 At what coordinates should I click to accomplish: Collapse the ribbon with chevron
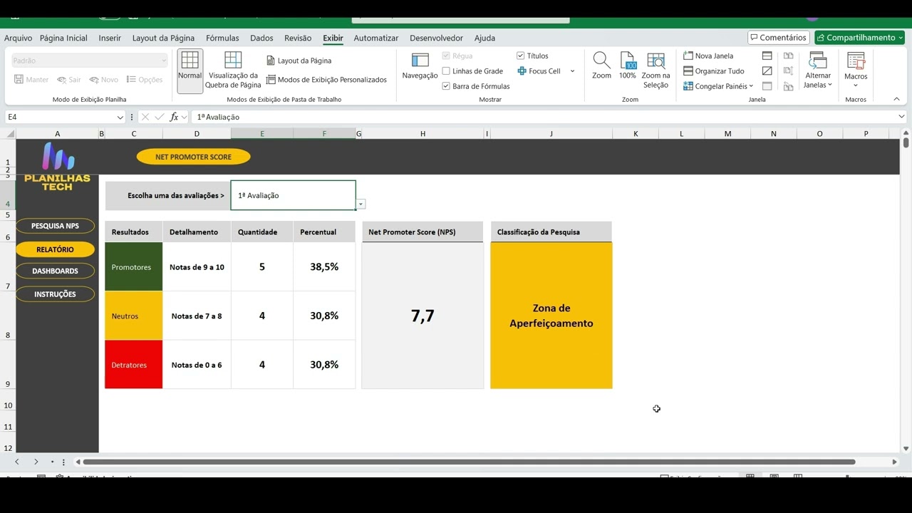pos(896,99)
